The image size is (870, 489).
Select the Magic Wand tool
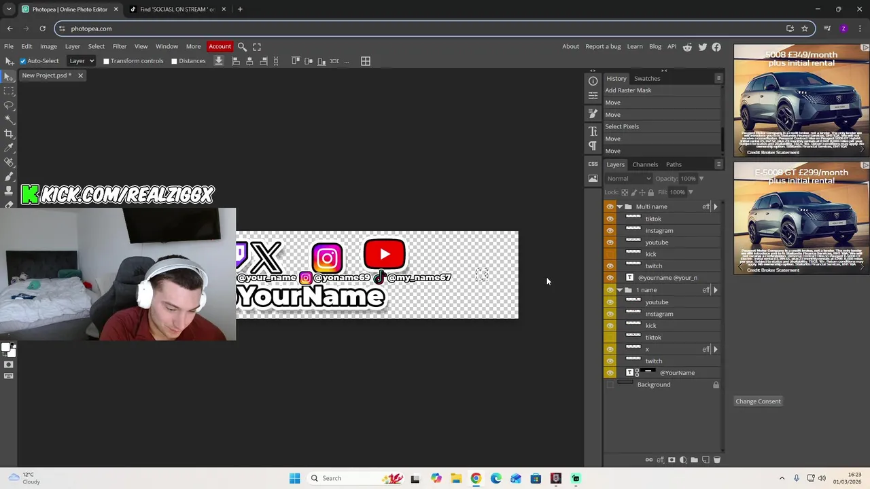[9, 120]
